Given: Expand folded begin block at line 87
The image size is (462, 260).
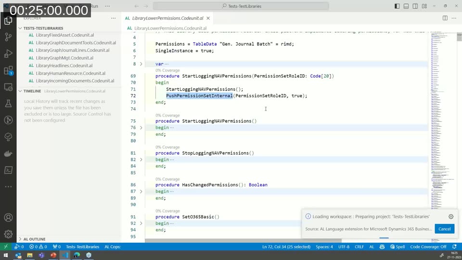Looking at the screenshot, I should [x=141, y=191].
